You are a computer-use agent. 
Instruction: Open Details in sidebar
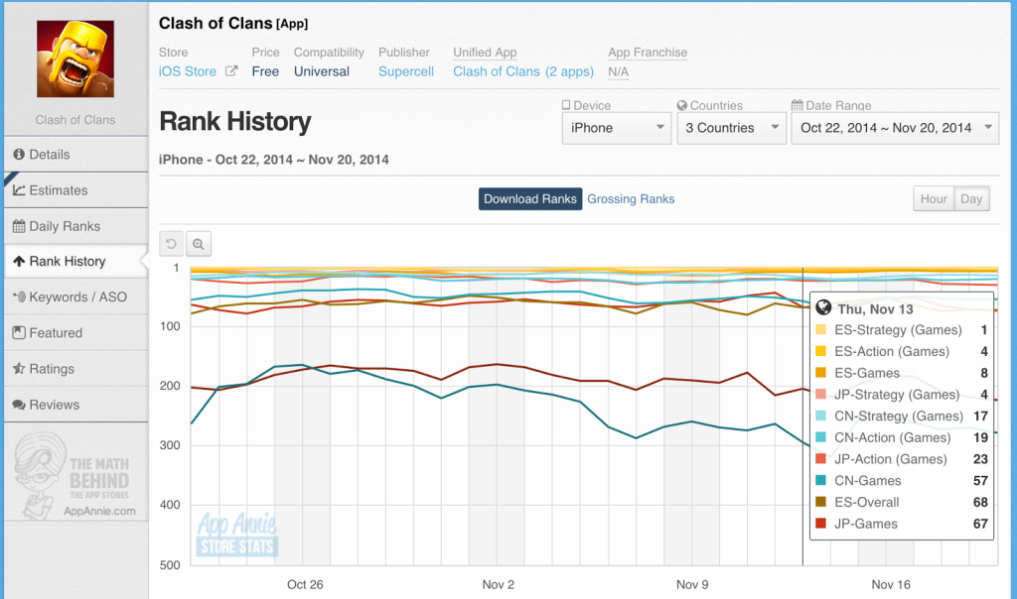tap(75, 154)
